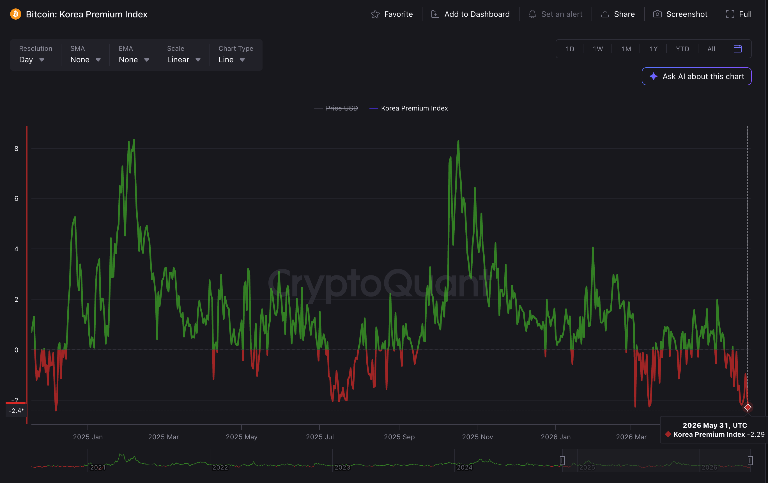The width and height of the screenshot is (768, 483).
Task: Click the Full screen expand icon
Action: tap(730, 14)
